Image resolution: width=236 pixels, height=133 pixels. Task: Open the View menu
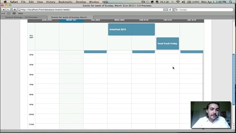tap(40, 2)
